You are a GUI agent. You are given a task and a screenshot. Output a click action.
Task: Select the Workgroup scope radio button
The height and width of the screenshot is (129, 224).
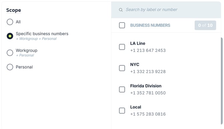(10, 53)
